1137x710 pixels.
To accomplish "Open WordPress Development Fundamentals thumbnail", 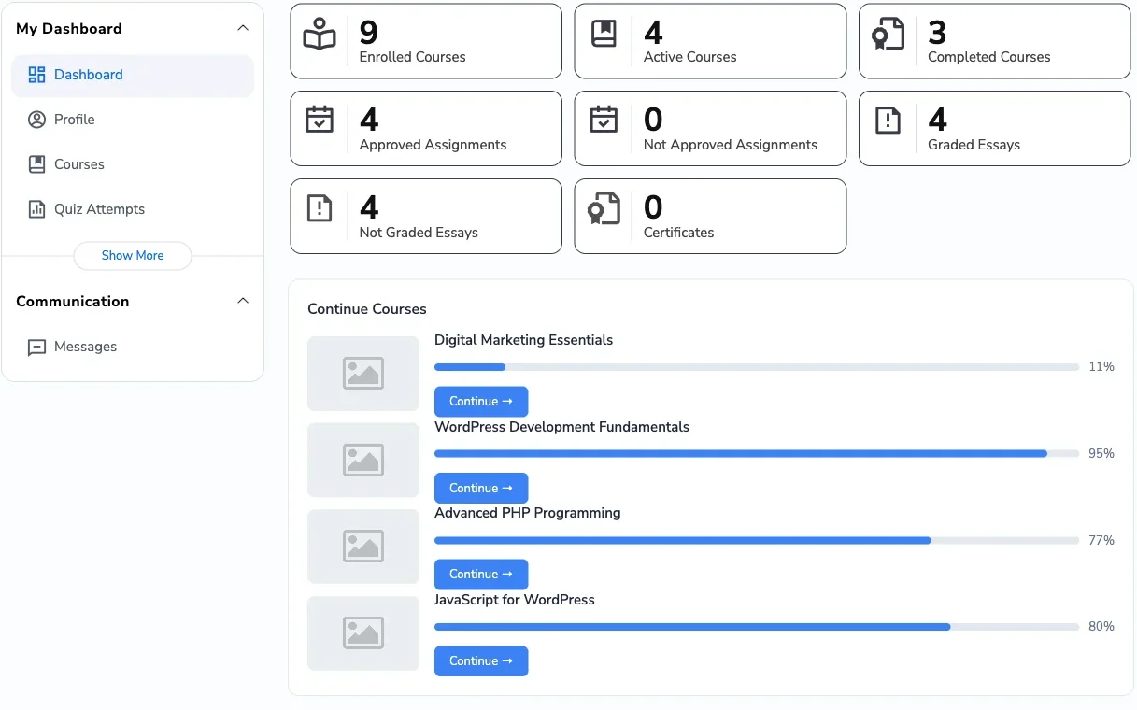I will [363, 460].
